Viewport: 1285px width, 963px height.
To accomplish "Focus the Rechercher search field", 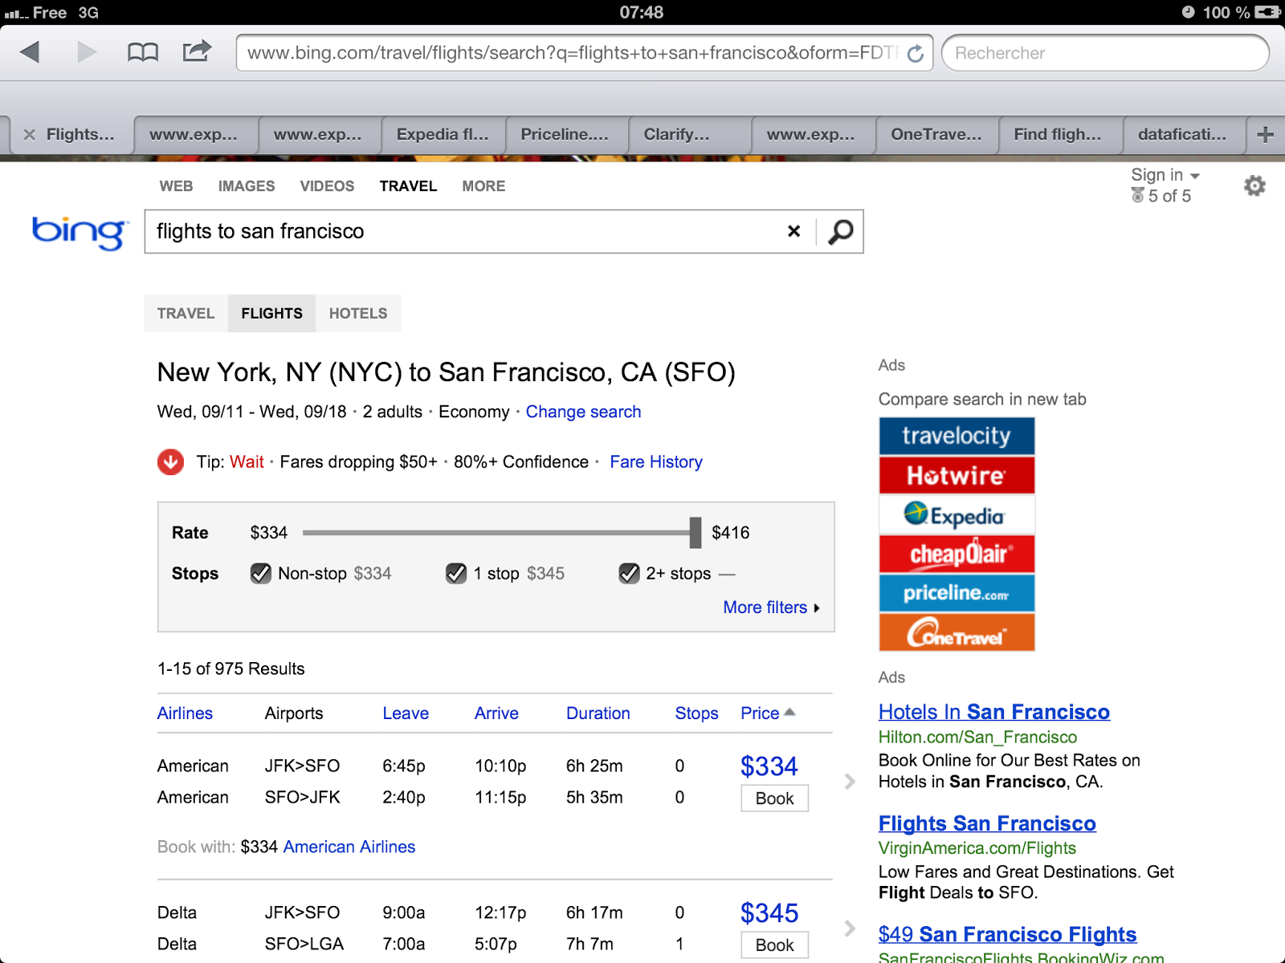I will [x=1105, y=53].
